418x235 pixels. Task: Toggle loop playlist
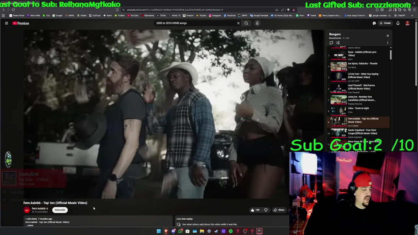[x=331, y=43]
